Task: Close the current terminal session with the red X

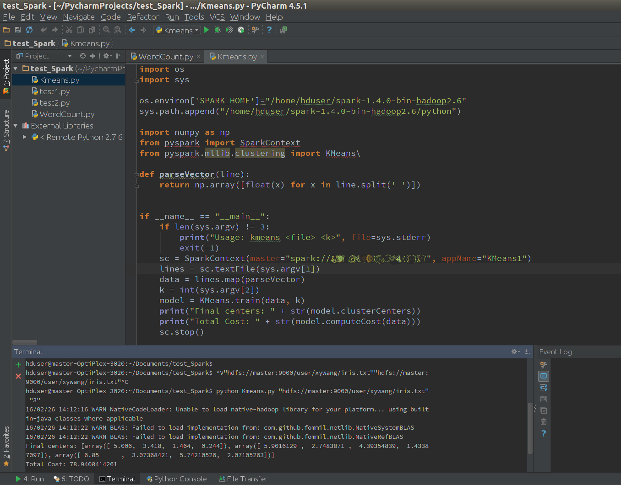Action: tap(18, 376)
